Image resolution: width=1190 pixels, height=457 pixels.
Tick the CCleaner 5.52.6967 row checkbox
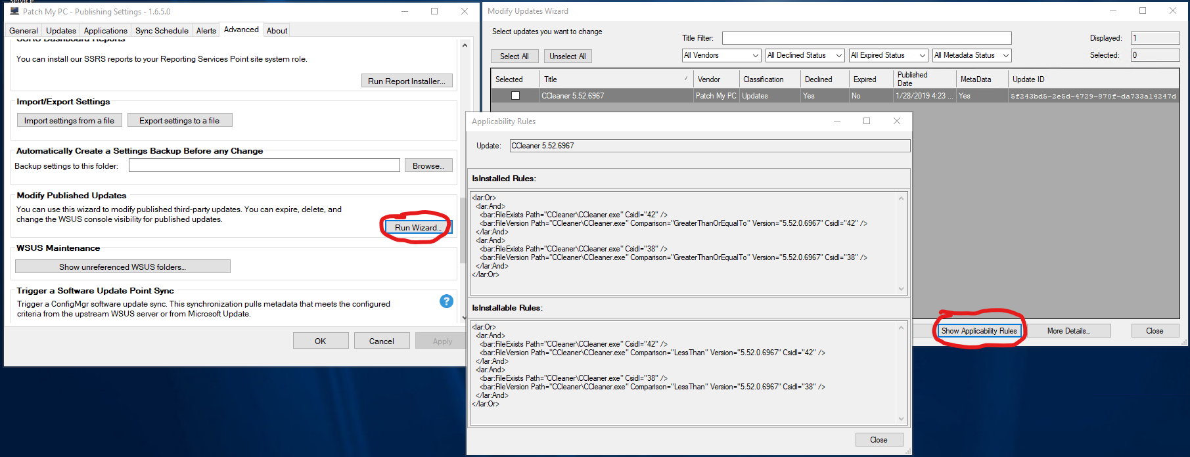pos(516,96)
